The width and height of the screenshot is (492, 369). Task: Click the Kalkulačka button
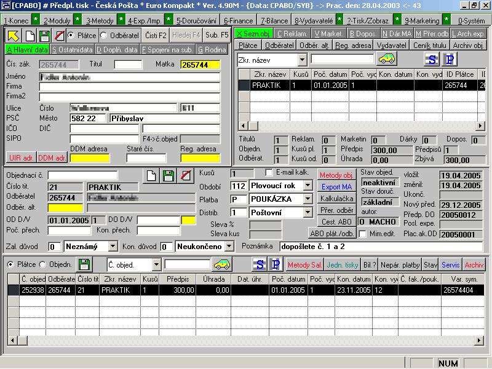pos(337,199)
